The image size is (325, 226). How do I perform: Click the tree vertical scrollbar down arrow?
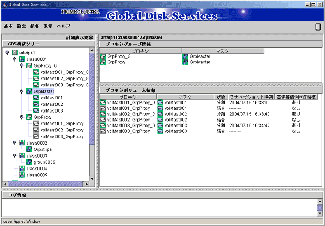pos(92,179)
